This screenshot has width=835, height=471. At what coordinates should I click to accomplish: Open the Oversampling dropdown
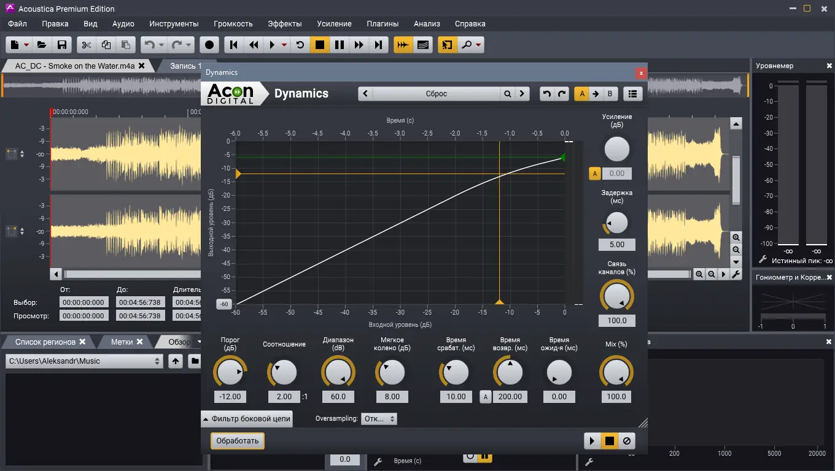(x=379, y=419)
